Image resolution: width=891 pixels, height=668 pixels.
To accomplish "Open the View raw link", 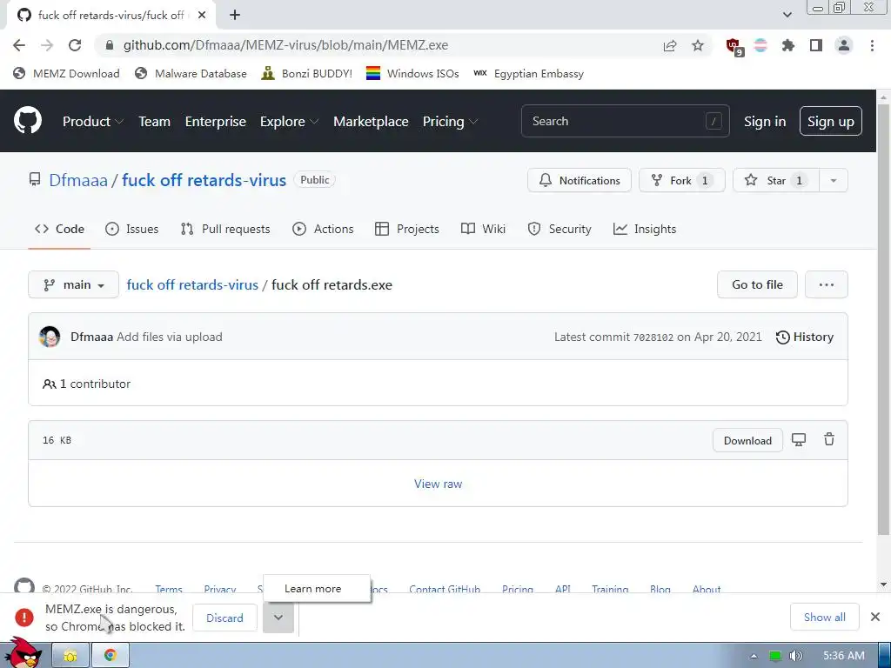I will coord(439,484).
